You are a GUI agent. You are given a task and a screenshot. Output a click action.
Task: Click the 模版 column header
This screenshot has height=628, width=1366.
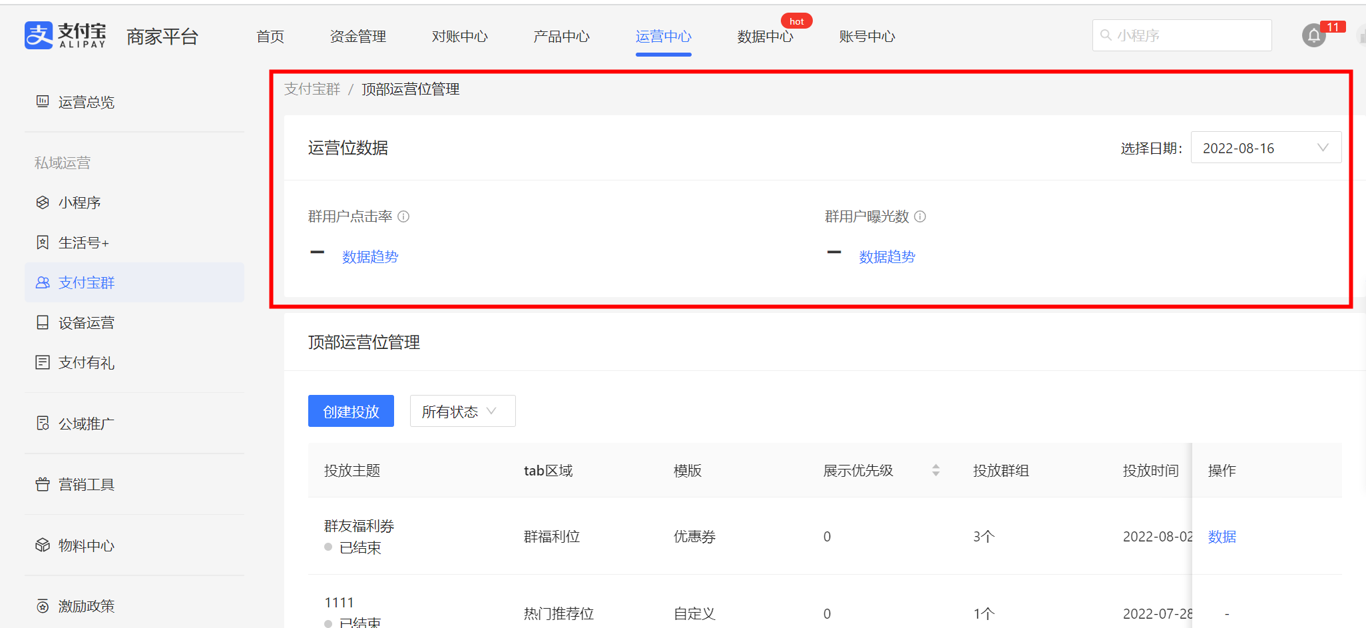(688, 470)
